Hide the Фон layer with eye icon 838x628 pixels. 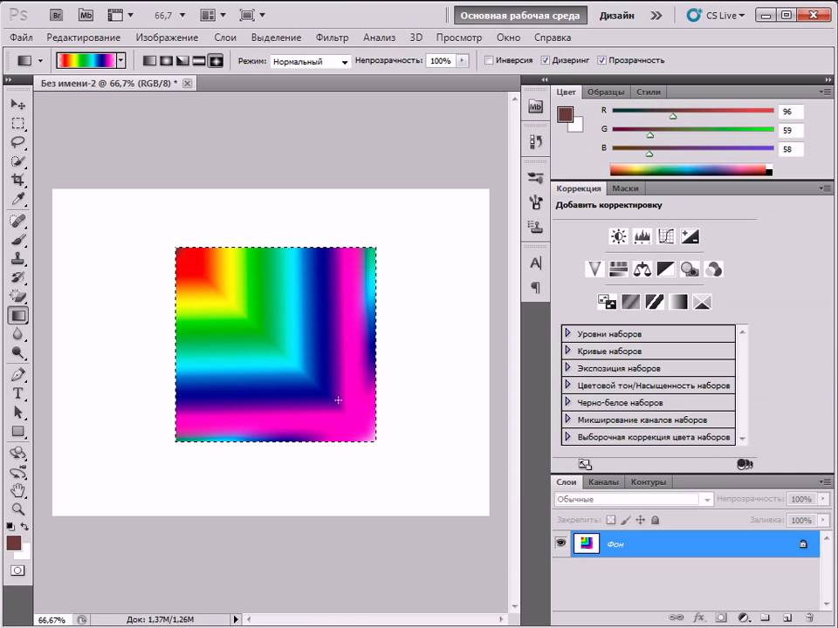pos(560,543)
